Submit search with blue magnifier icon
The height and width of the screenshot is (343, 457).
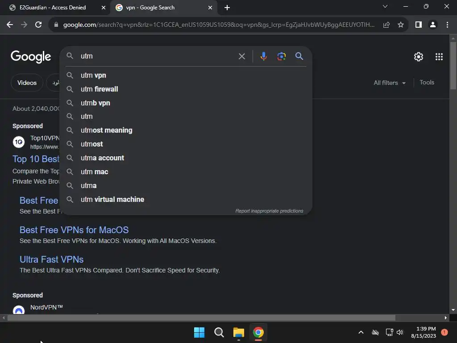pyautogui.click(x=299, y=56)
